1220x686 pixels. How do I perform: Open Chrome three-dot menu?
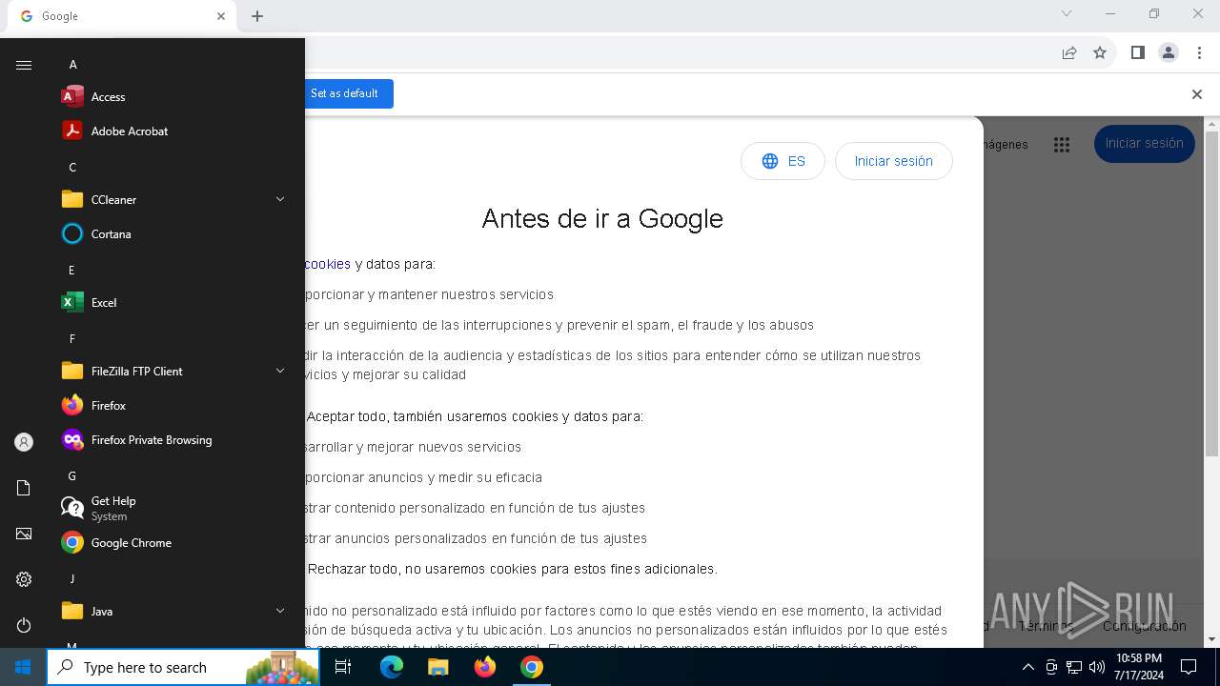pyautogui.click(x=1200, y=53)
